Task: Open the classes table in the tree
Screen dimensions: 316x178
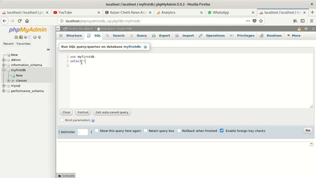Action: [x=21, y=81]
